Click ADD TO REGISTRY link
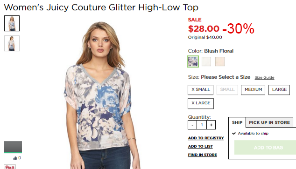296x169 pixels. tap(206, 138)
